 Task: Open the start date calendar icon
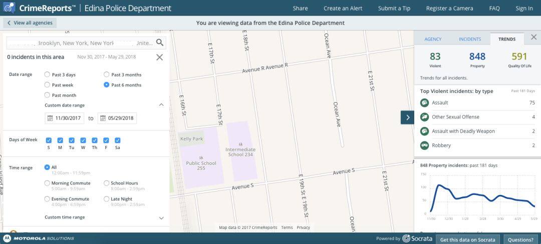[x=50, y=118]
